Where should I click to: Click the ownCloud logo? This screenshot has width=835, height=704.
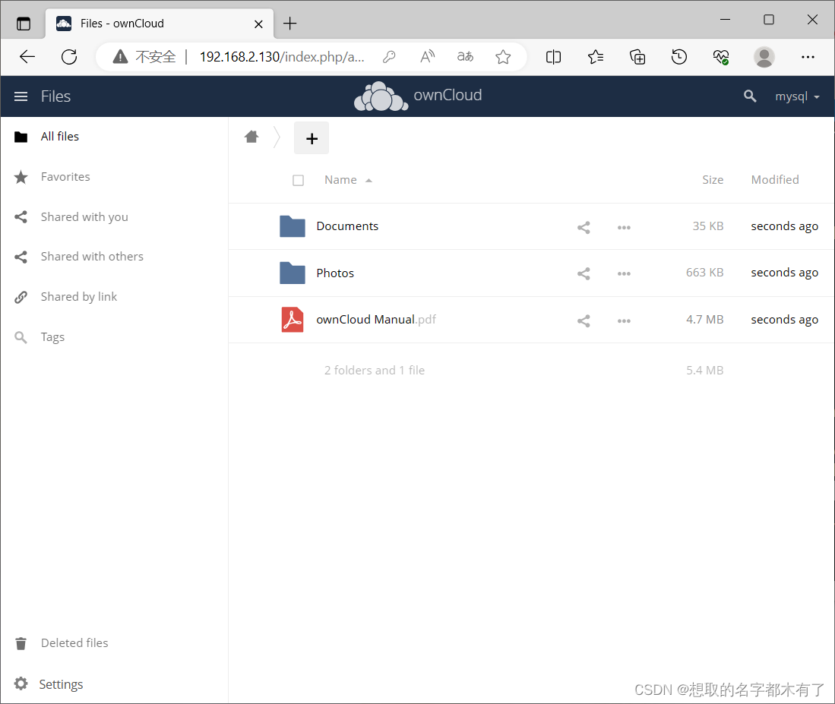tap(418, 96)
